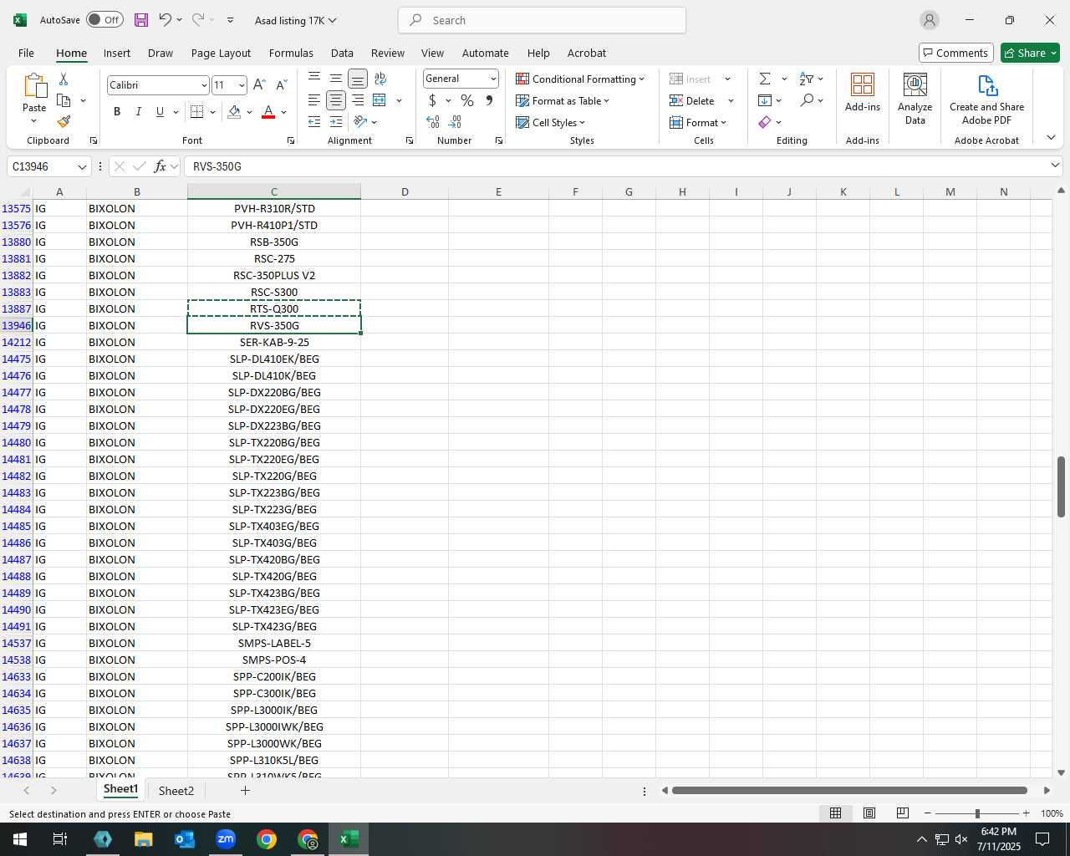Apply Italic formatting
Viewport: 1070px width, 856px height.
(x=138, y=111)
